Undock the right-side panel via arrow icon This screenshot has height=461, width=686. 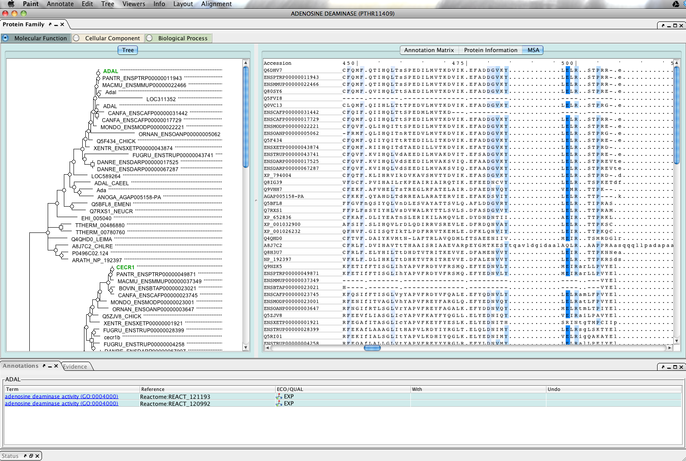[663, 26]
